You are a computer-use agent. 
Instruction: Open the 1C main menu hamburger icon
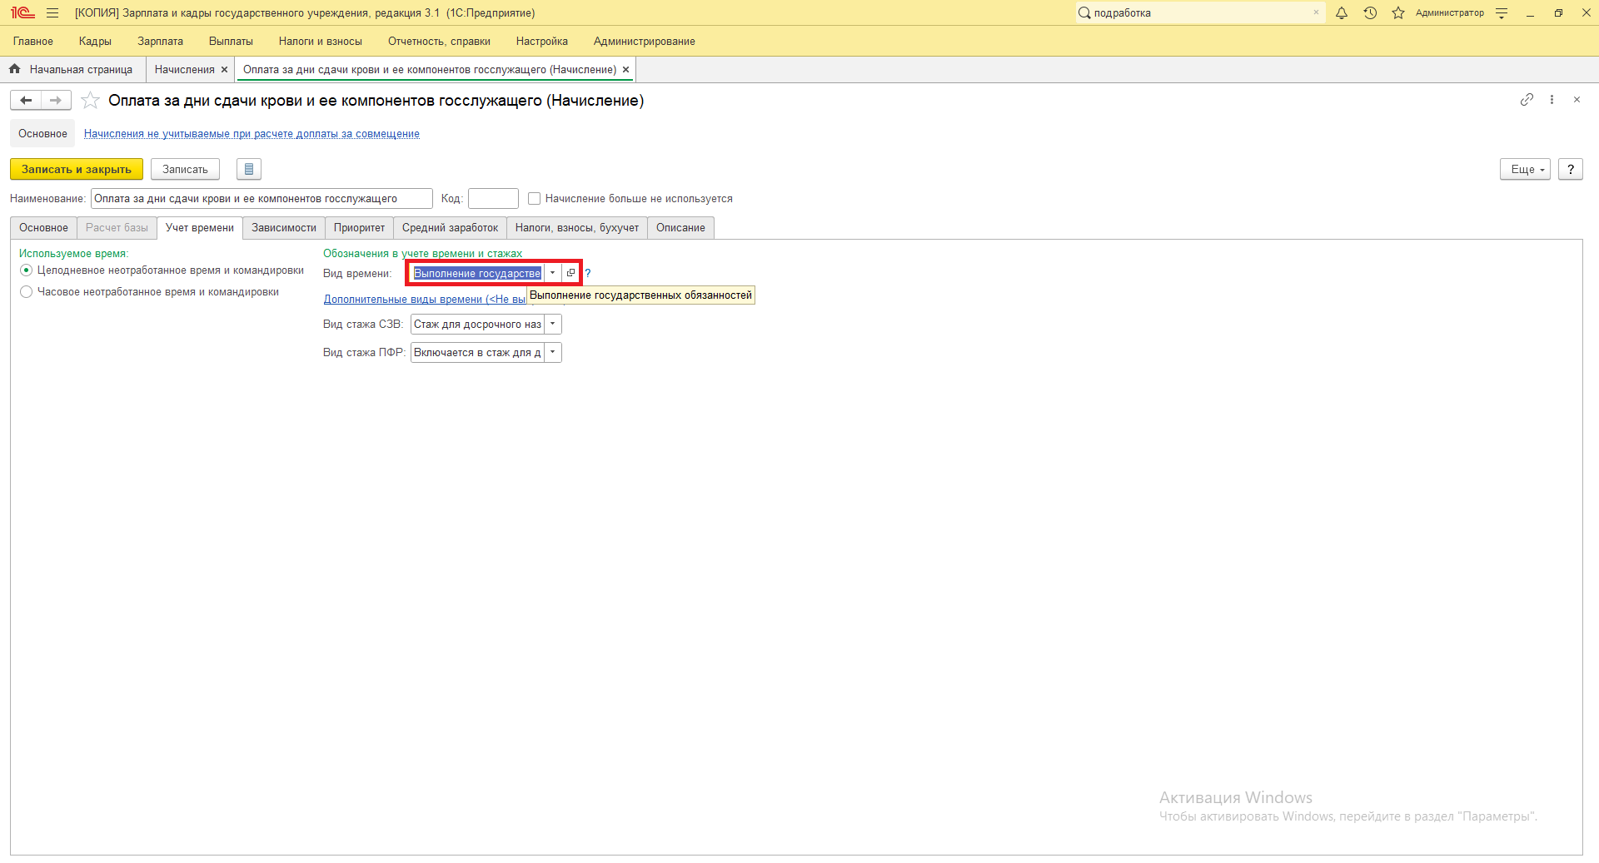tap(52, 12)
